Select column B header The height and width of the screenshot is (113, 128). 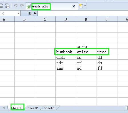[25, 19]
